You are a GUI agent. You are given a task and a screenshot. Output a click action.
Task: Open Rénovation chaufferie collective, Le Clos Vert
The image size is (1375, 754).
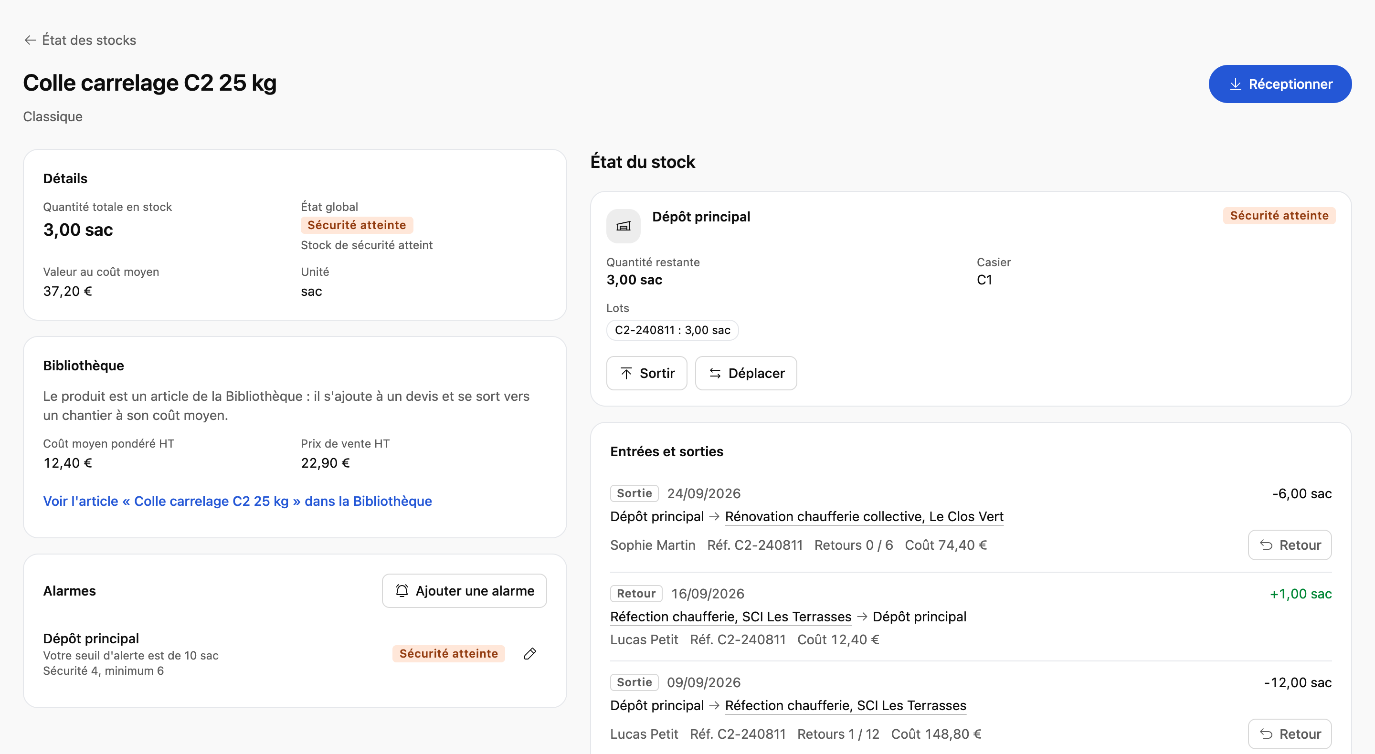pos(864,516)
